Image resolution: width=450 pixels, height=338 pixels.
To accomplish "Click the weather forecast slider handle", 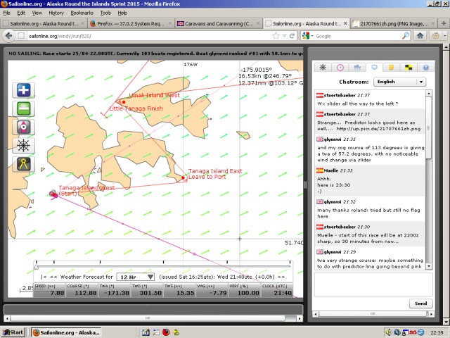I will pyautogui.click(x=36, y=267).
